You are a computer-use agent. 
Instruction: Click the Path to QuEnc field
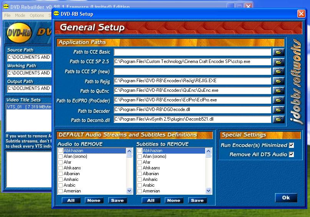(192, 91)
